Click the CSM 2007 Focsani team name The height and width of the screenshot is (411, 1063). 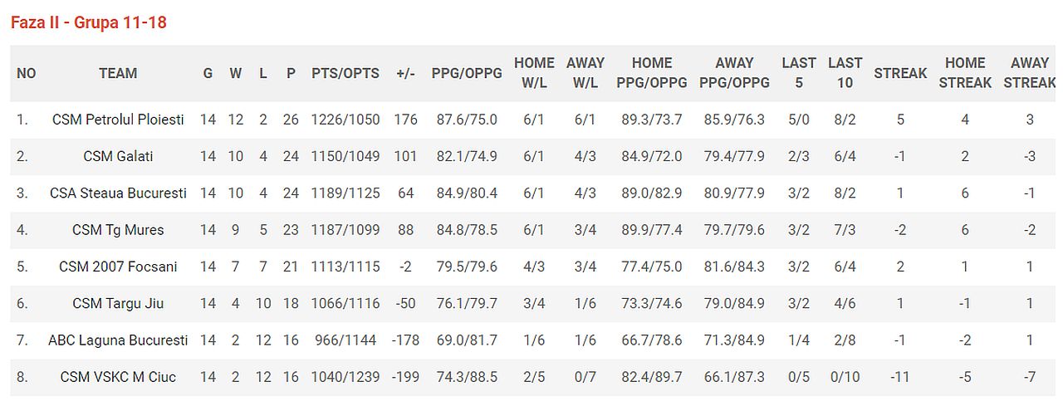118,267
